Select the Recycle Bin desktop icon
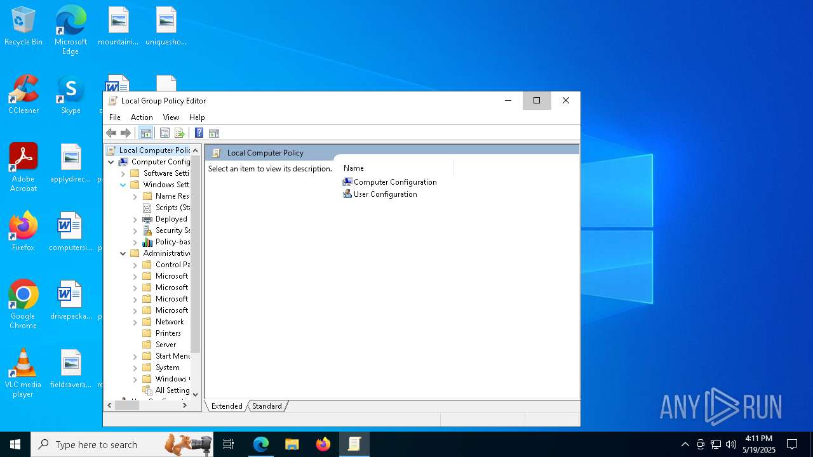Image resolution: width=813 pixels, height=457 pixels. tap(24, 26)
